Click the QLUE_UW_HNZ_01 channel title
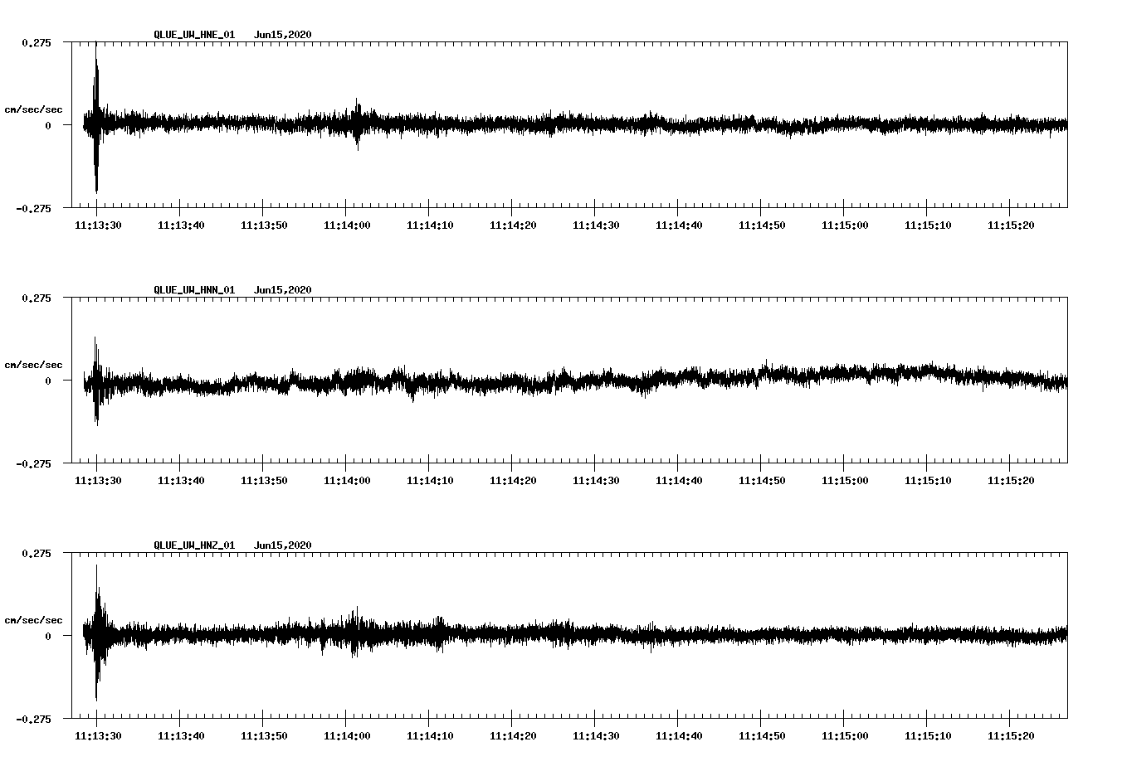The height and width of the screenshot is (766, 1127). pyautogui.click(x=194, y=545)
